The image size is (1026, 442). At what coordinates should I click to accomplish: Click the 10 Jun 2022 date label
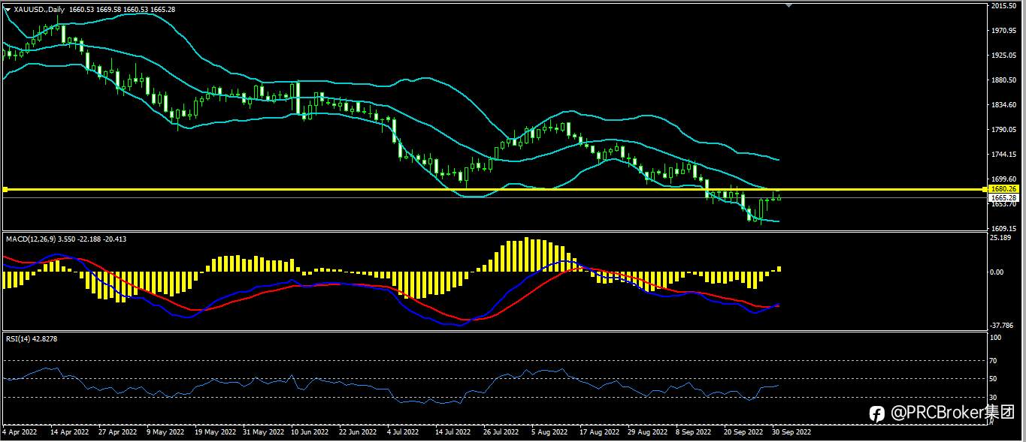pos(310,432)
